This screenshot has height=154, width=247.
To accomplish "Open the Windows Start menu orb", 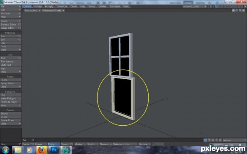I will pos(5,150).
